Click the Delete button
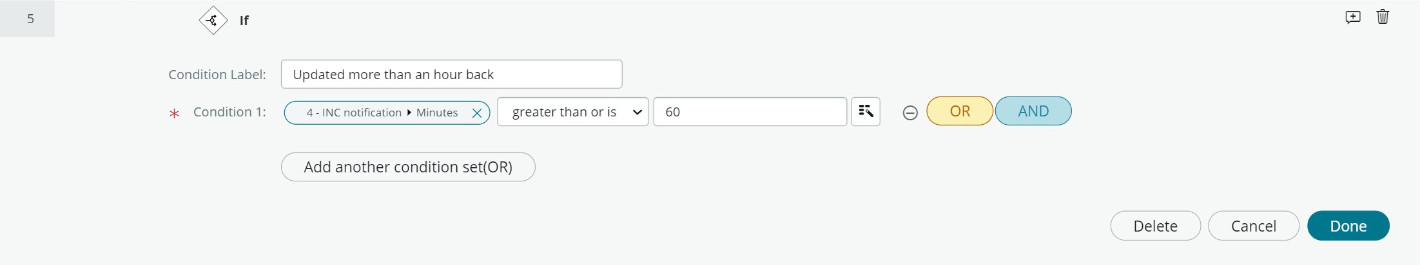Image resolution: width=1420 pixels, height=265 pixels. point(1156,226)
